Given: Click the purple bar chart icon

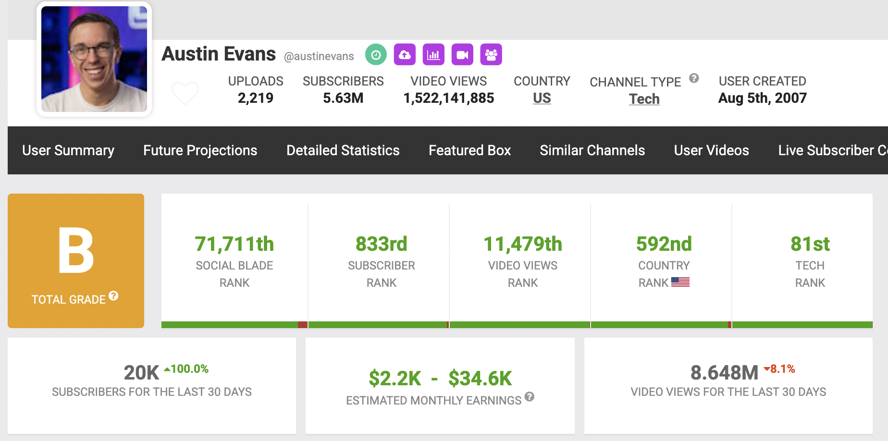Looking at the screenshot, I should (x=433, y=55).
